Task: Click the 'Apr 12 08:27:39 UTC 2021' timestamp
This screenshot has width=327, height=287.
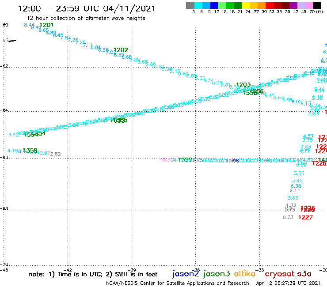Action: point(288,283)
